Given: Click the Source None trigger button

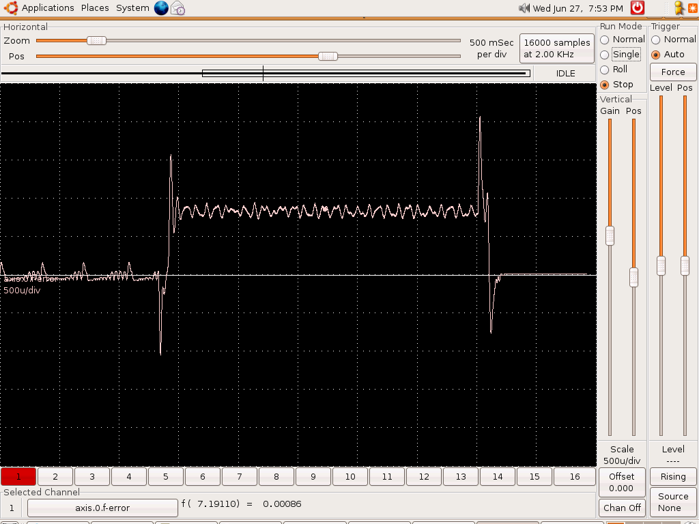Looking at the screenshot, I should click(x=673, y=502).
